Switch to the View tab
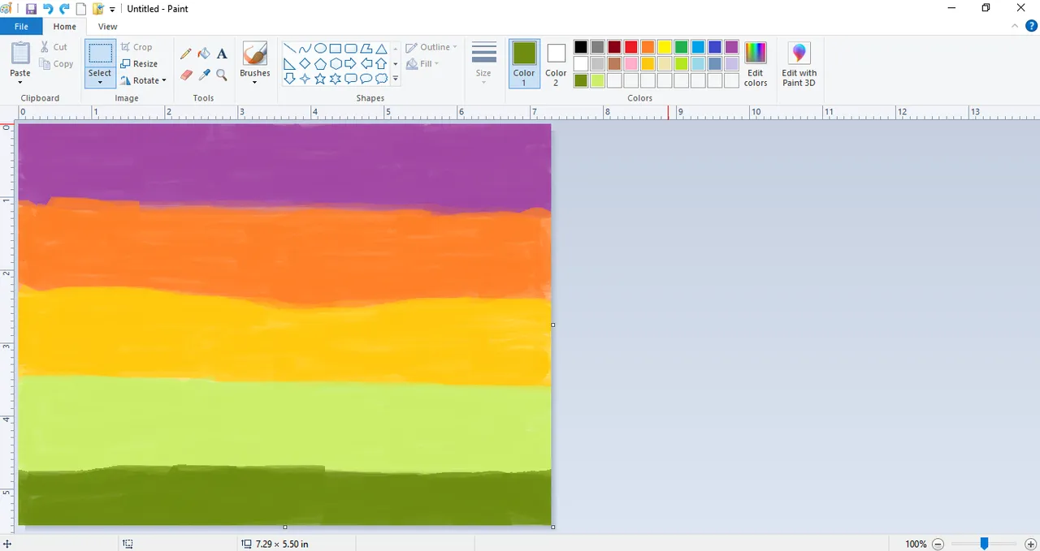Viewport: 1040px width, 551px height. pos(107,27)
